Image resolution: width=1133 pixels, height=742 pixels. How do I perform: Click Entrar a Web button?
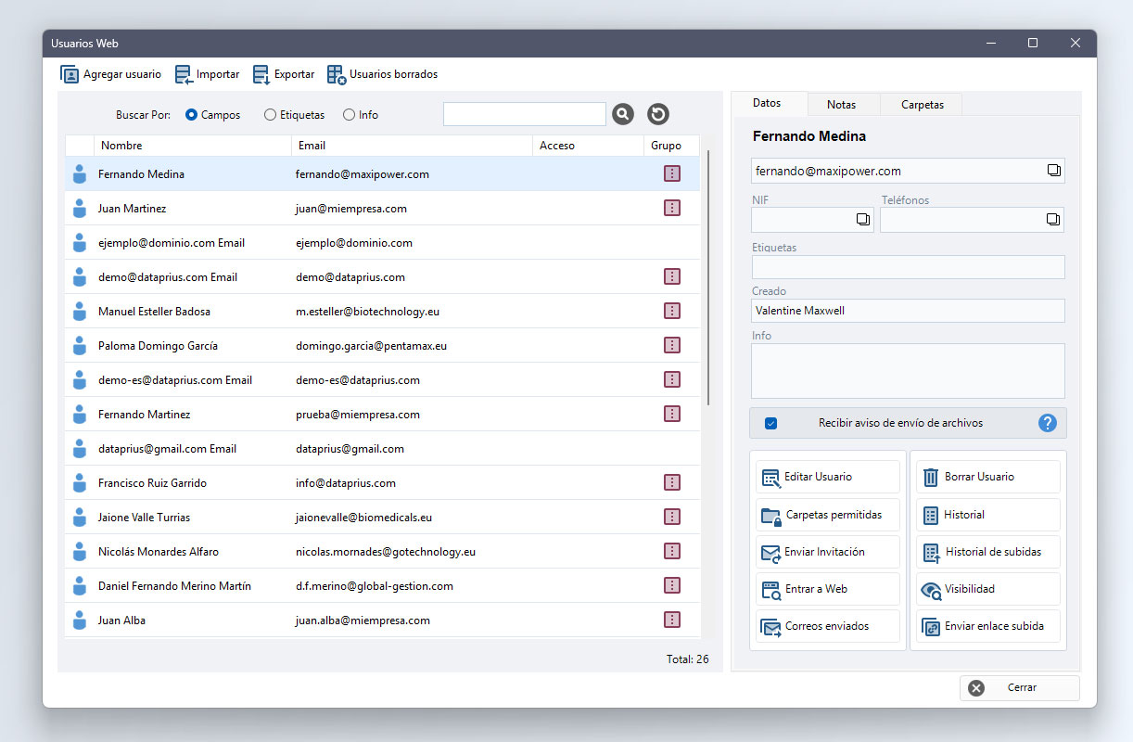coord(828,589)
